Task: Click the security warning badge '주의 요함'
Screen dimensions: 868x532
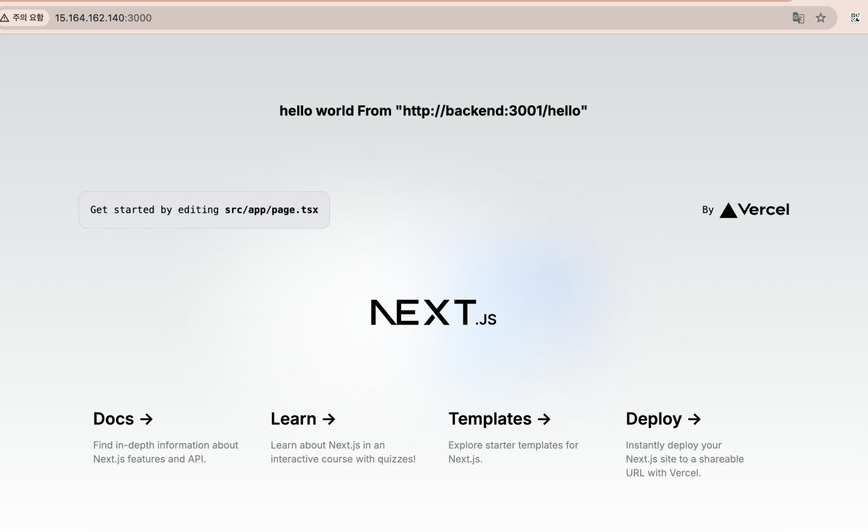Action: tap(24, 18)
